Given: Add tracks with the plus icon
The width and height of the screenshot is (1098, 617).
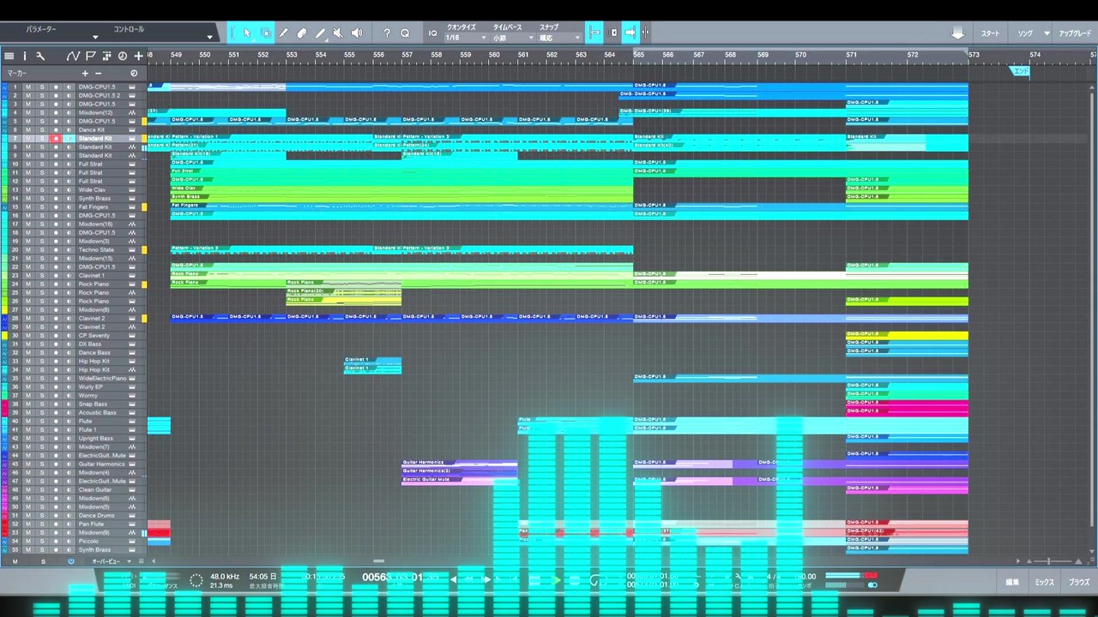Looking at the screenshot, I should tap(138, 56).
